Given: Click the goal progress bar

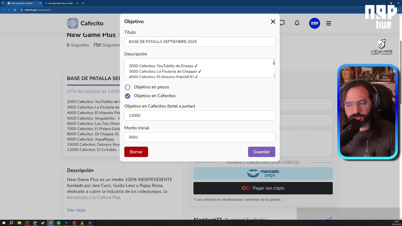Looking at the screenshot, I should pyautogui.click(x=93, y=85).
